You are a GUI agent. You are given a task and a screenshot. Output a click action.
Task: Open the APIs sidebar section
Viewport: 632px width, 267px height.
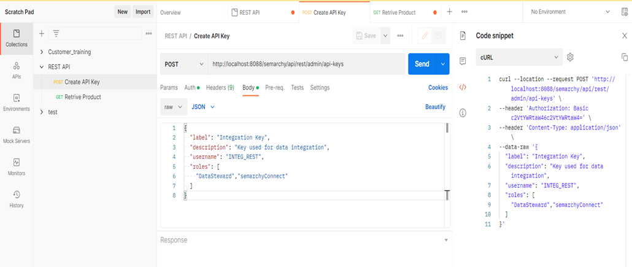pyautogui.click(x=17, y=71)
